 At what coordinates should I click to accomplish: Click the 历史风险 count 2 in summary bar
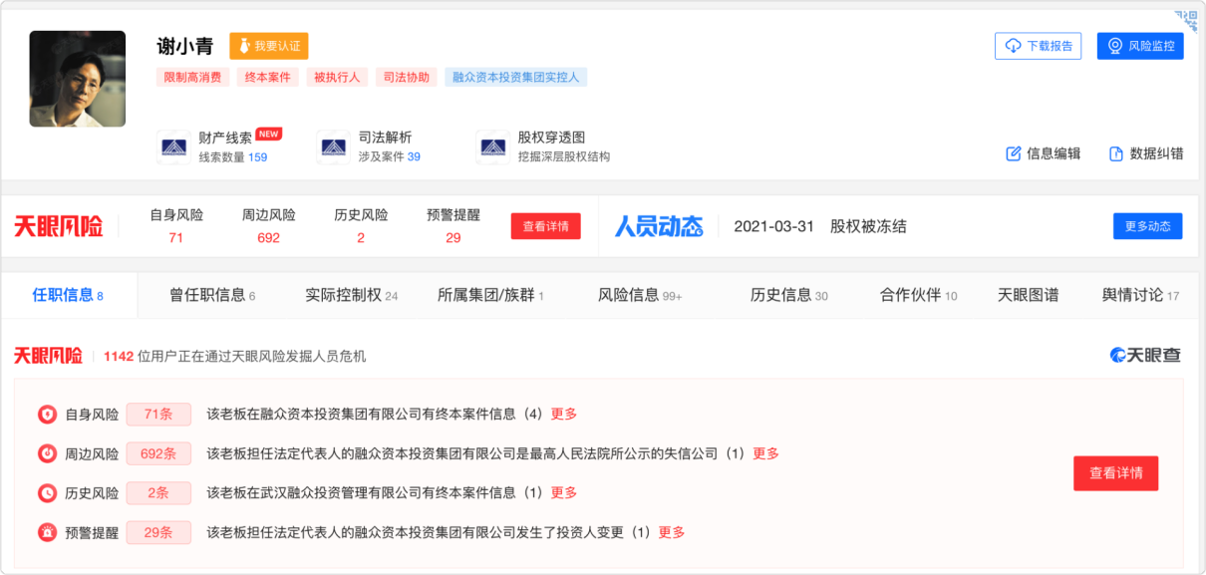(361, 237)
